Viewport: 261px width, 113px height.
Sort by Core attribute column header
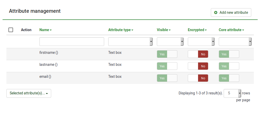tap(231, 30)
